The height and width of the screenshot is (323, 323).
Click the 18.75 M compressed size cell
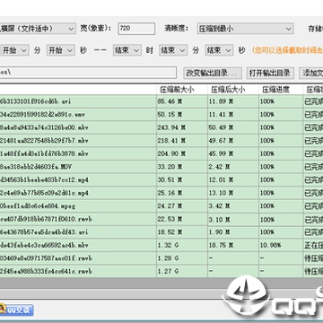pos(233,246)
